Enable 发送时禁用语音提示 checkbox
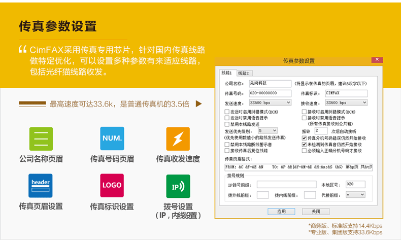 click(226, 118)
